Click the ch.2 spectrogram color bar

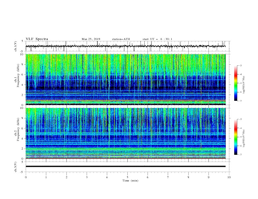point(236,137)
